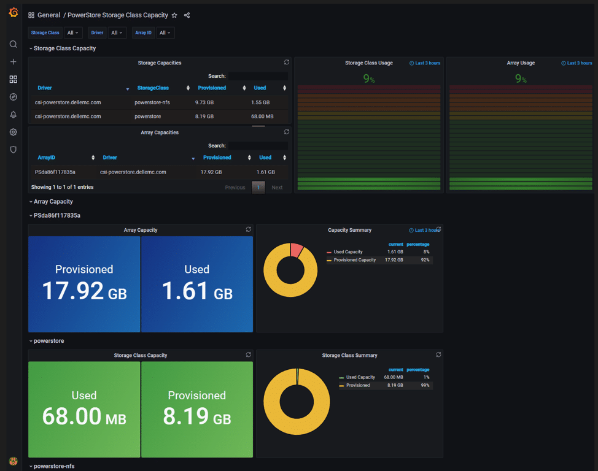
Task: Click the Create plus icon in sidebar
Action: [14, 62]
